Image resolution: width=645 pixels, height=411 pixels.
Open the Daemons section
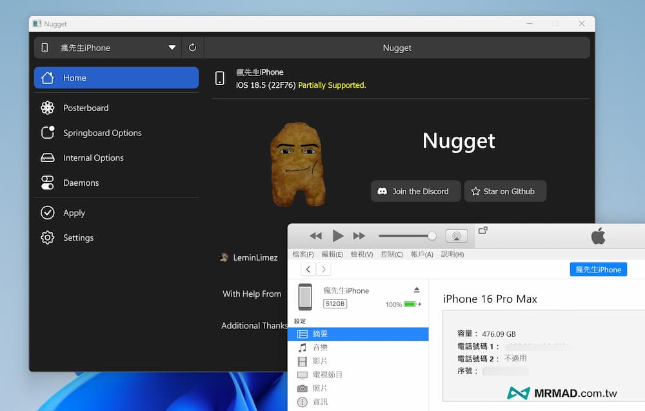coord(81,183)
